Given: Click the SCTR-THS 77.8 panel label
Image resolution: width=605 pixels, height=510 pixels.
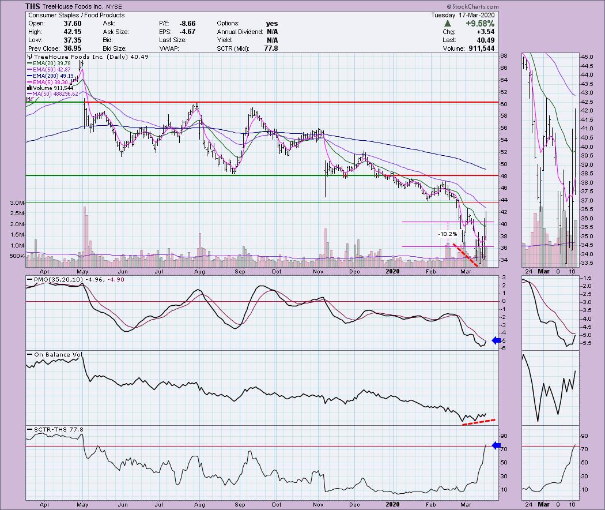Looking at the screenshot, I should pos(59,429).
